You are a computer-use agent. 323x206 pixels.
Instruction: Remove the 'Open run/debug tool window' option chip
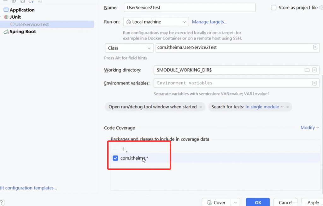[201, 107]
